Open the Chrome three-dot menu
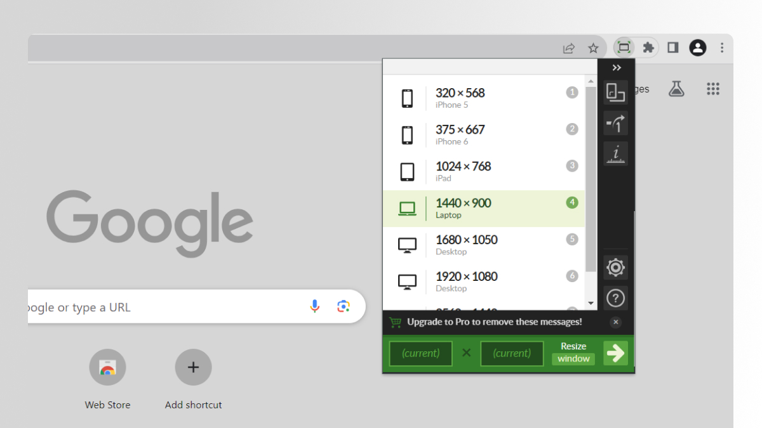Viewport: 762px width, 428px height. pyautogui.click(x=722, y=48)
